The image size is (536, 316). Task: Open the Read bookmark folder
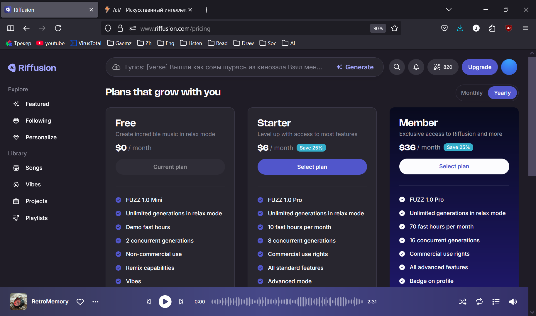click(x=218, y=43)
